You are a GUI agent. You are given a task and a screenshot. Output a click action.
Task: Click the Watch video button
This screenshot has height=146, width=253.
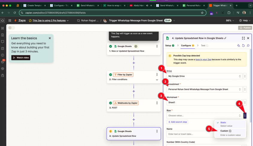(21, 58)
